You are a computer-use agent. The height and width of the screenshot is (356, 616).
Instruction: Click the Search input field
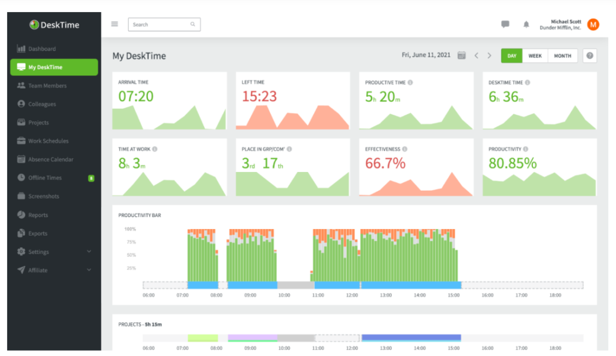pos(161,25)
